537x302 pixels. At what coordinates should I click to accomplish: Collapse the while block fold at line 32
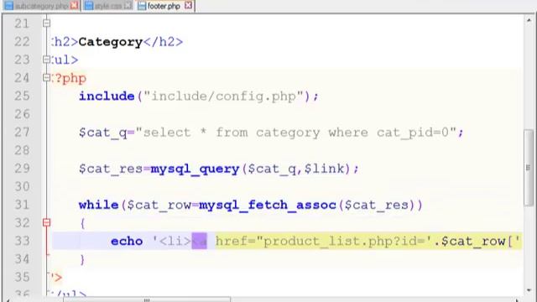point(47,223)
